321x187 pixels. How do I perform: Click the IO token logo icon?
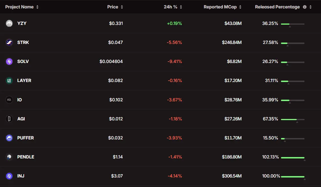click(x=9, y=100)
